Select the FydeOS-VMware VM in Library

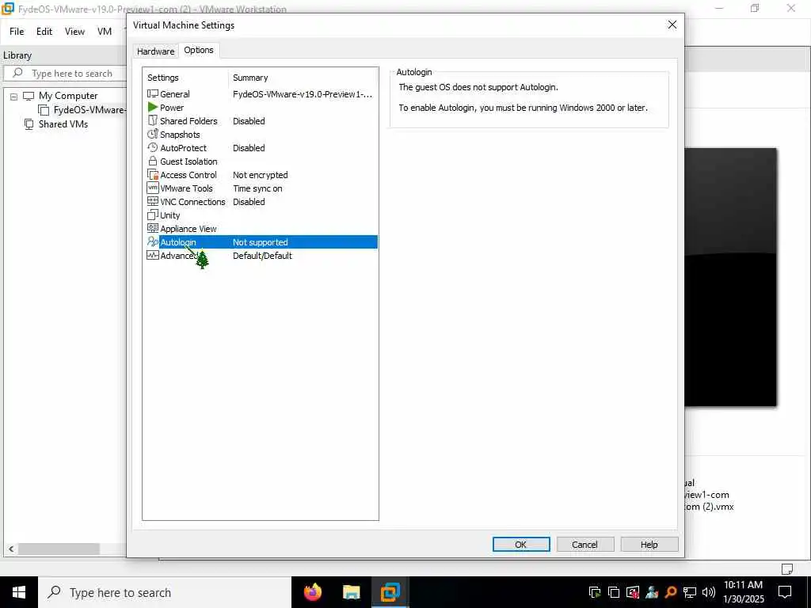(89, 109)
